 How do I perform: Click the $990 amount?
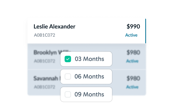133,26
